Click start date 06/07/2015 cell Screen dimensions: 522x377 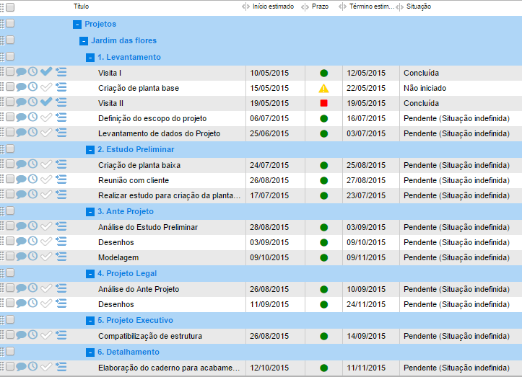269,118
